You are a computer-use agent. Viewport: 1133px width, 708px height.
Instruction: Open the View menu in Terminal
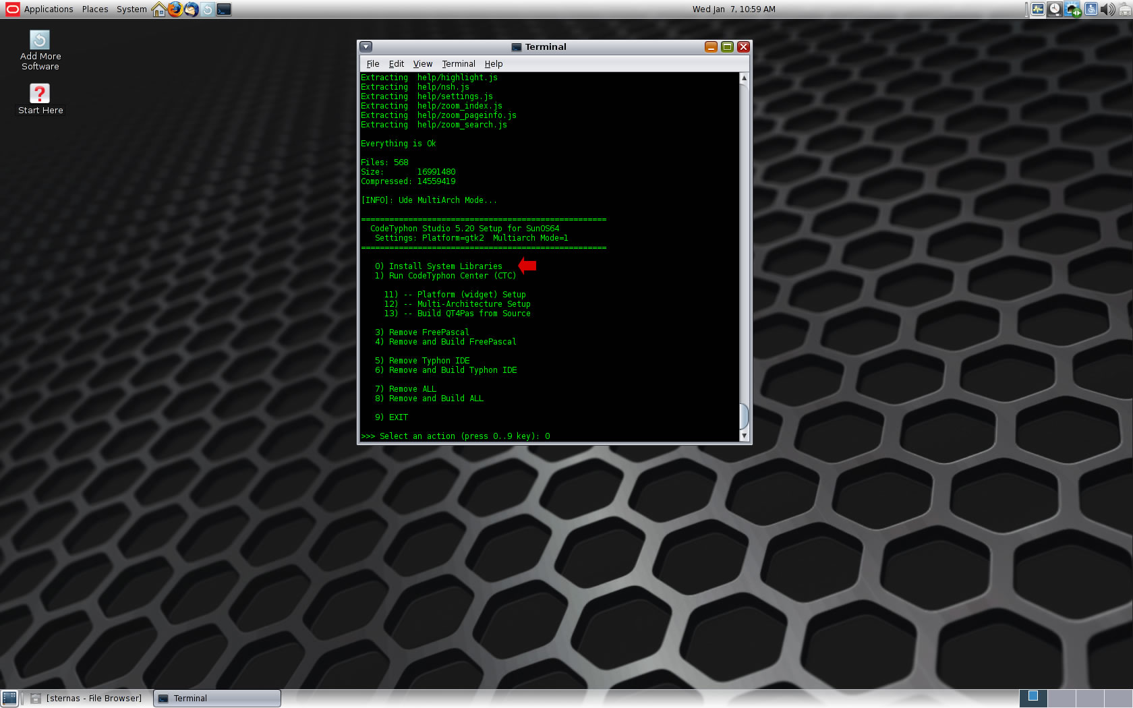tap(423, 64)
